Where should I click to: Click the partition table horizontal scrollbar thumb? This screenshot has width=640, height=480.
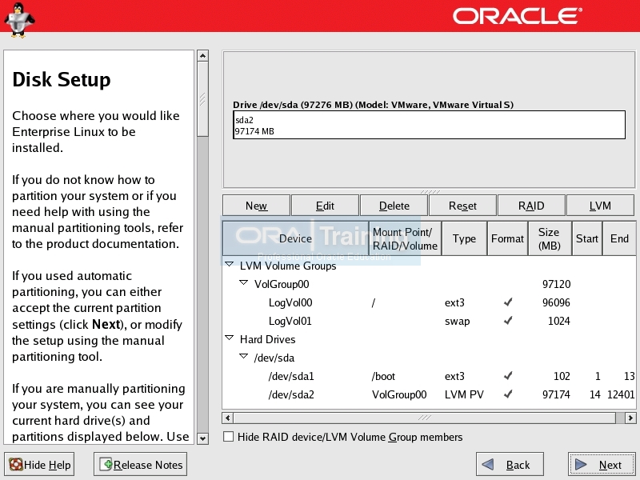pyautogui.click(x=425, y=418)
